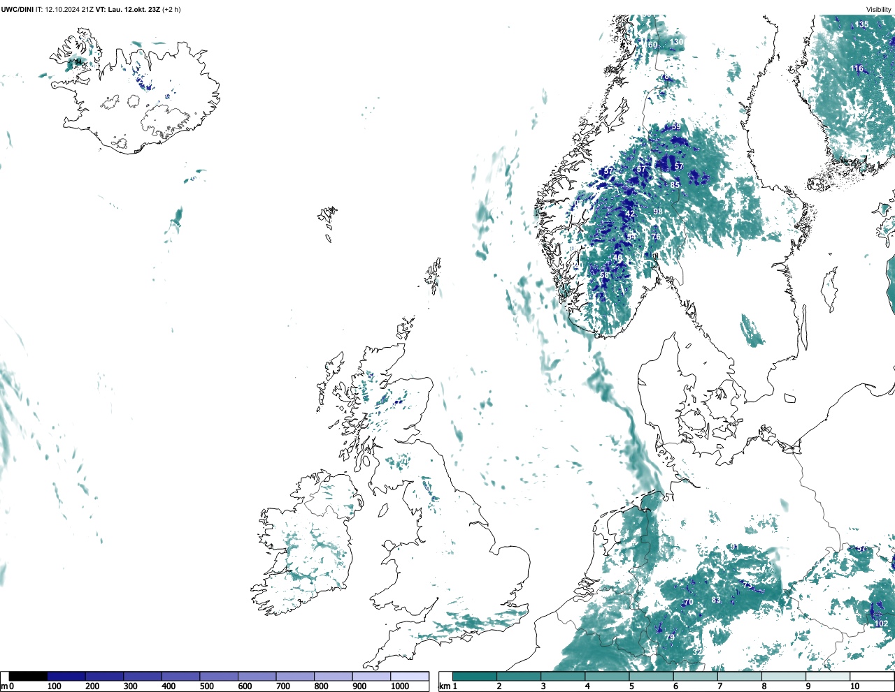The image size is (895, 692).
Task: Select the '73' value over Germany
Action: (x=747, y=585)
